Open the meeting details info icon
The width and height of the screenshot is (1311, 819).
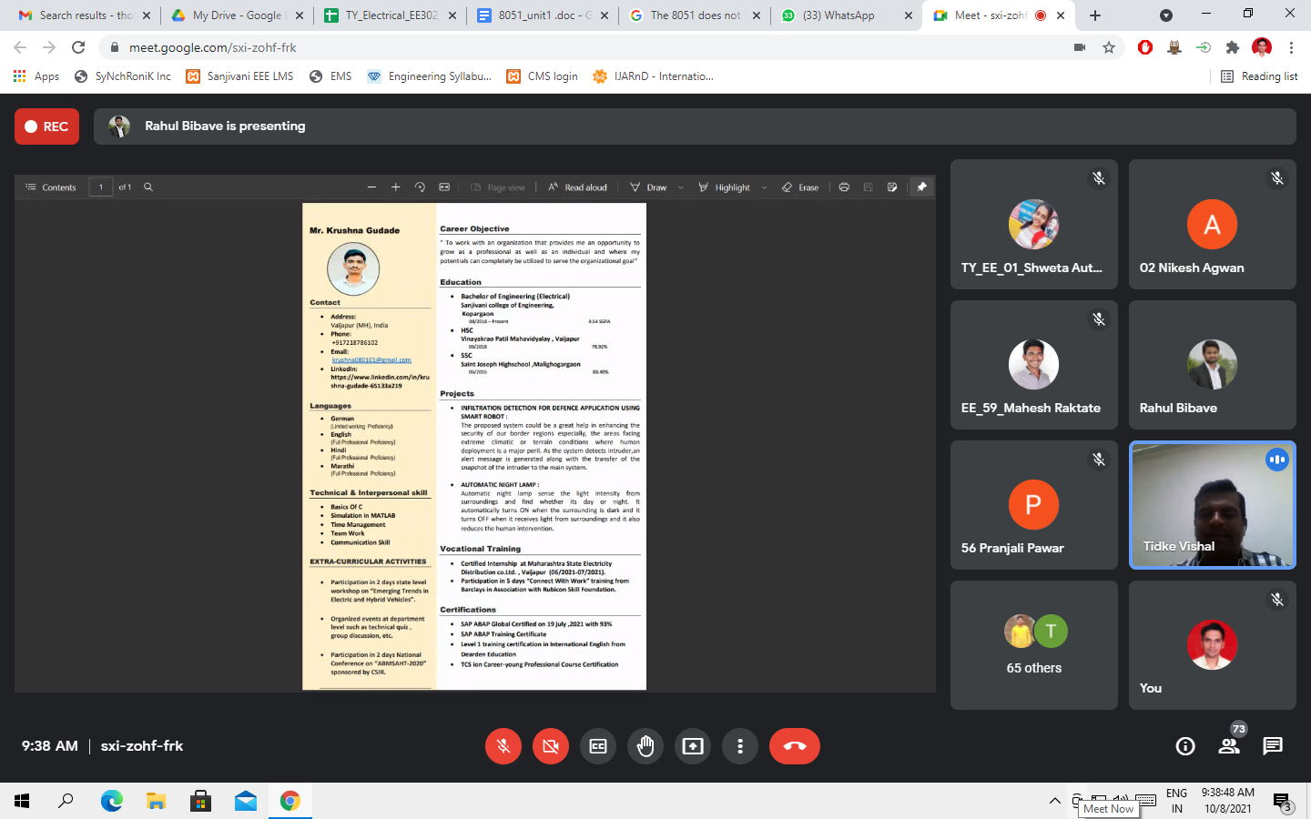[1184, 746]
